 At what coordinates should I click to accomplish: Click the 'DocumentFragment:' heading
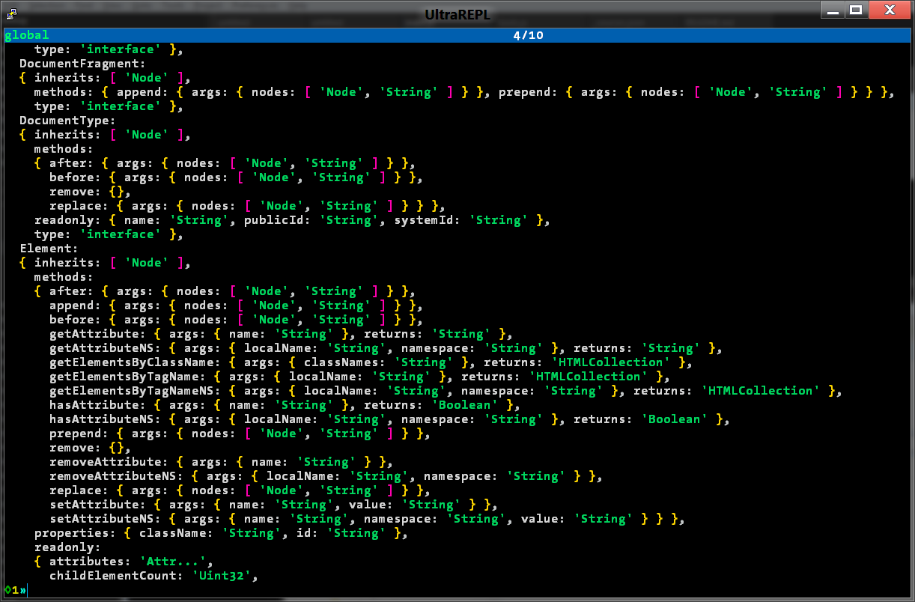pyautogui.click(x=83, y=64)
